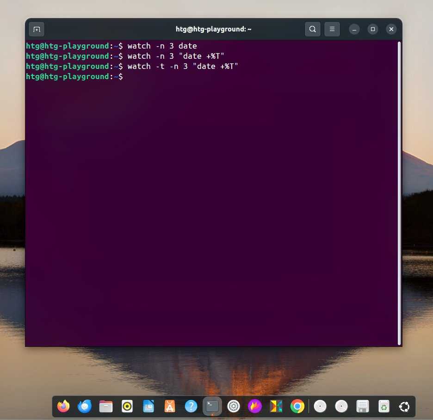Open the Trash in the dock
This screenshot has height=420, width=433.
384,407
